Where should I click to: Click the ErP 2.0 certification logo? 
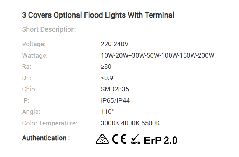(x=160, y=140)
